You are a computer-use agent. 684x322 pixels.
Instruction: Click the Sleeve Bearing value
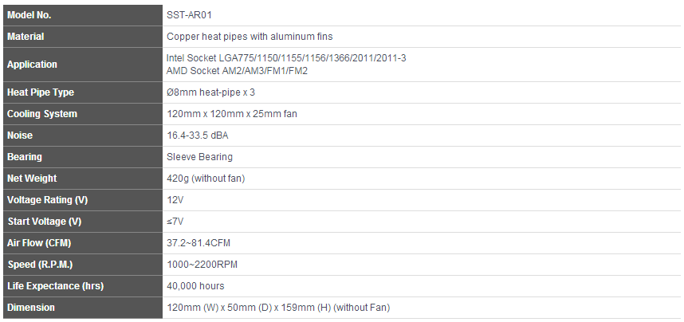coord(200,157)
